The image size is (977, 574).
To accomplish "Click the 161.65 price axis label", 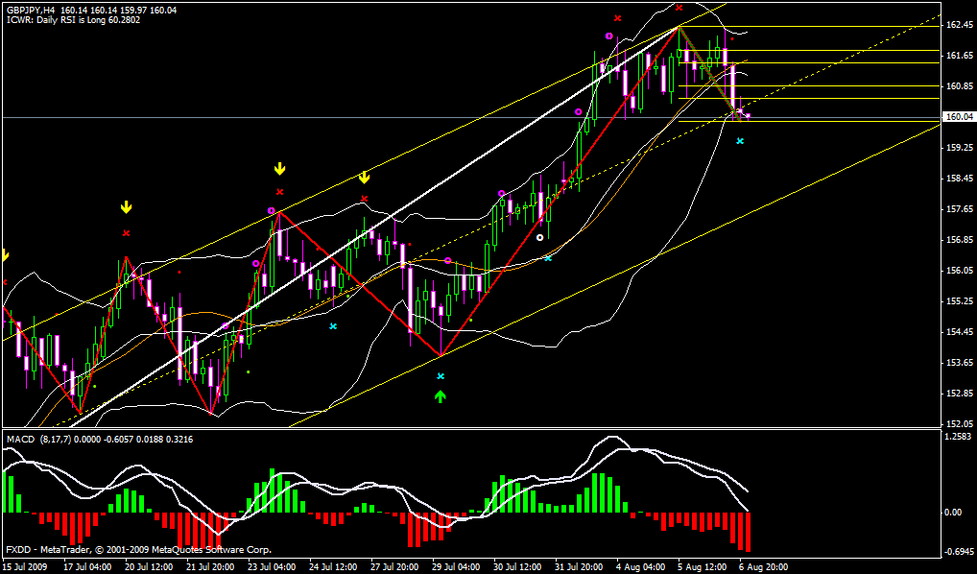I will [x=959, y=56].
